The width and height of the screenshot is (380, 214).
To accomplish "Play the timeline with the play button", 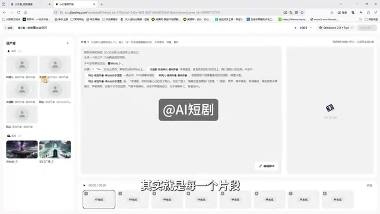I will pos(84,185).
